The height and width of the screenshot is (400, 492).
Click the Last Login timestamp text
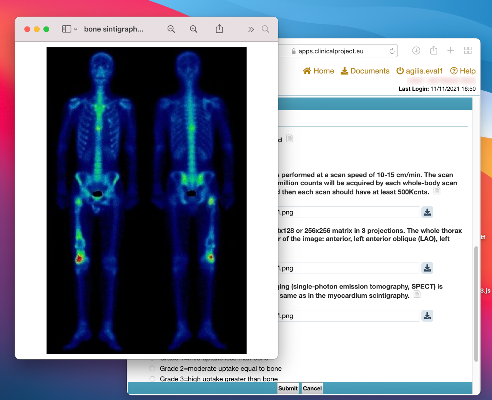(x=453, y=89)
